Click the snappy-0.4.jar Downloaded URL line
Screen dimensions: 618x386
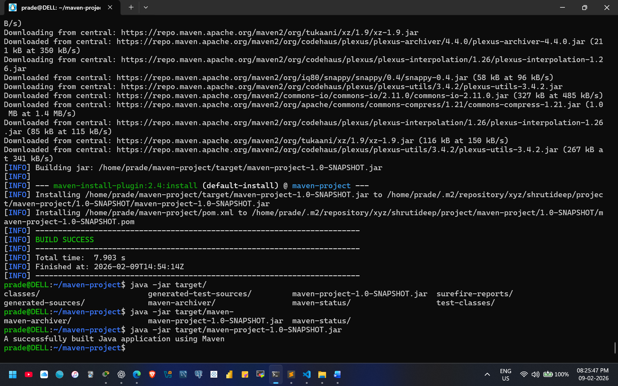tap(278, 78)
